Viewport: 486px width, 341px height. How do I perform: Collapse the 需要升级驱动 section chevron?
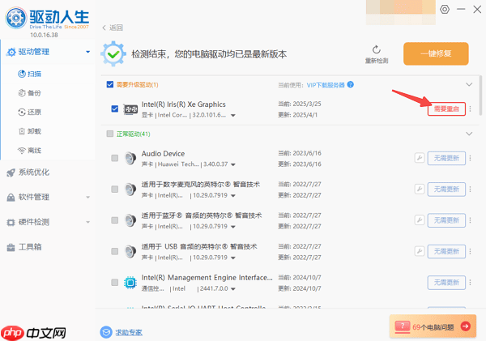coord(469,84)
